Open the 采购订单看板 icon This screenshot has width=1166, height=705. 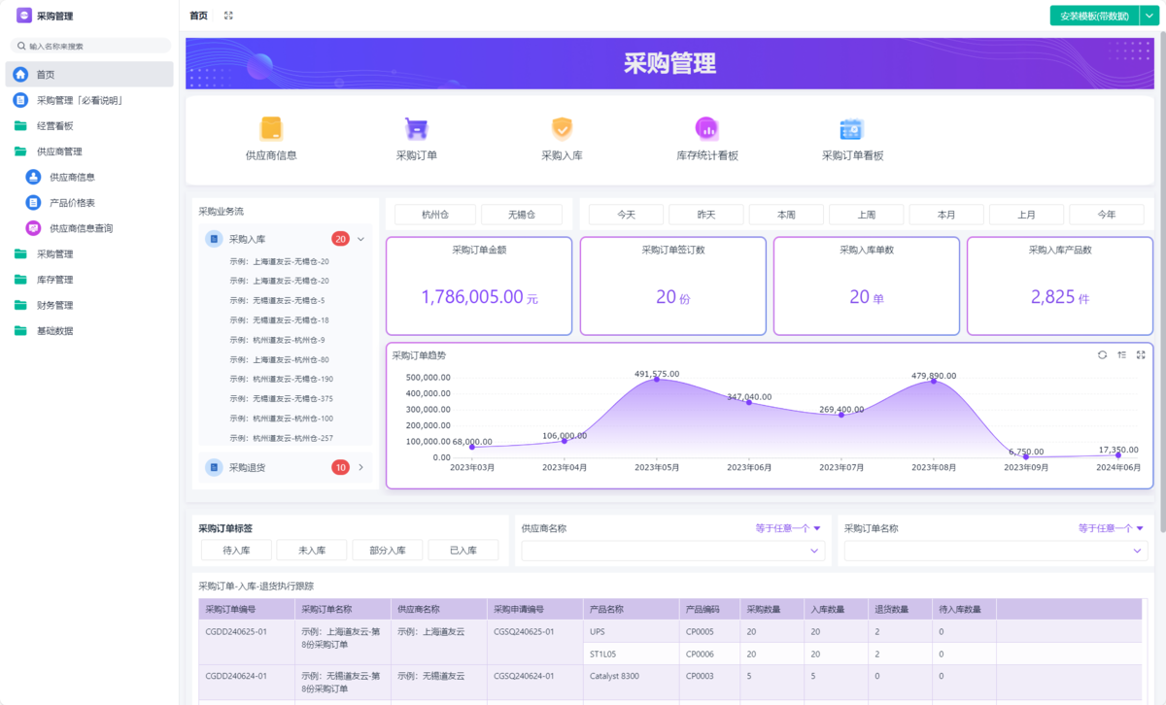852,128
